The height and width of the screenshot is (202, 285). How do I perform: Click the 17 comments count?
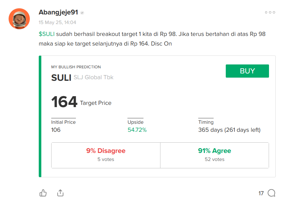pos(261,193)
